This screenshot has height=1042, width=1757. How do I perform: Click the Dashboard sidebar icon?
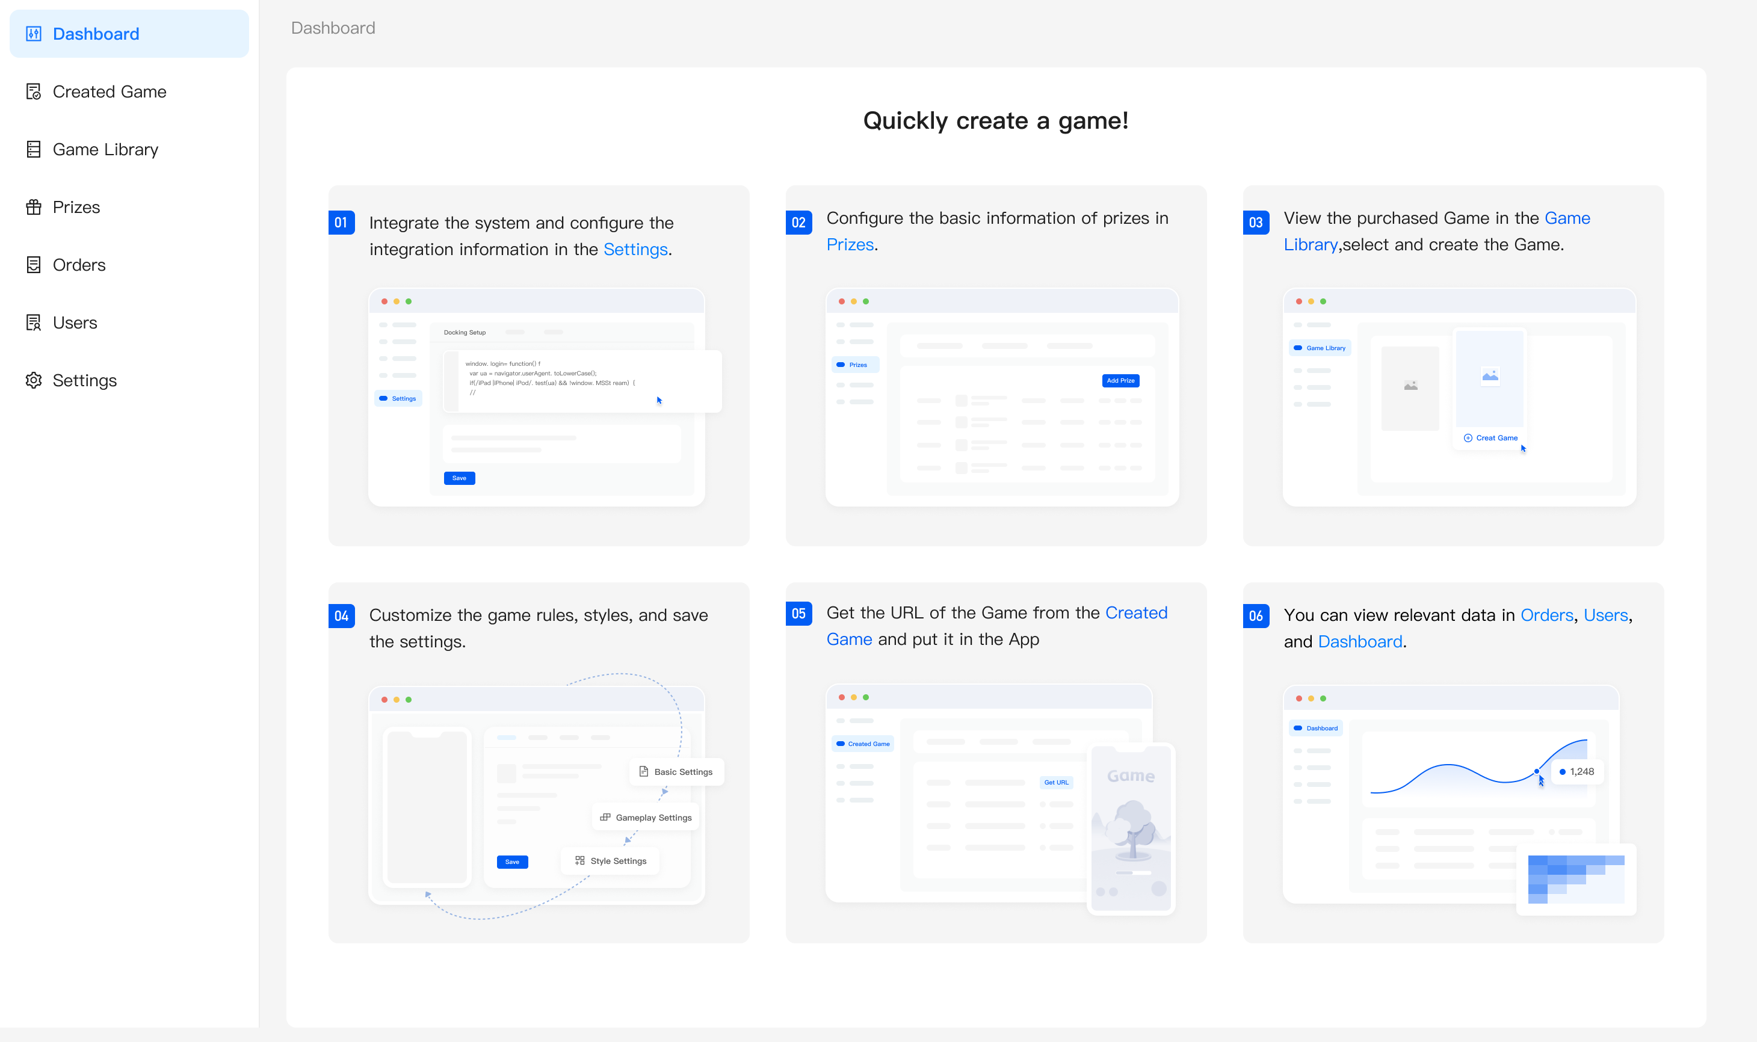[x=34, y=34]
